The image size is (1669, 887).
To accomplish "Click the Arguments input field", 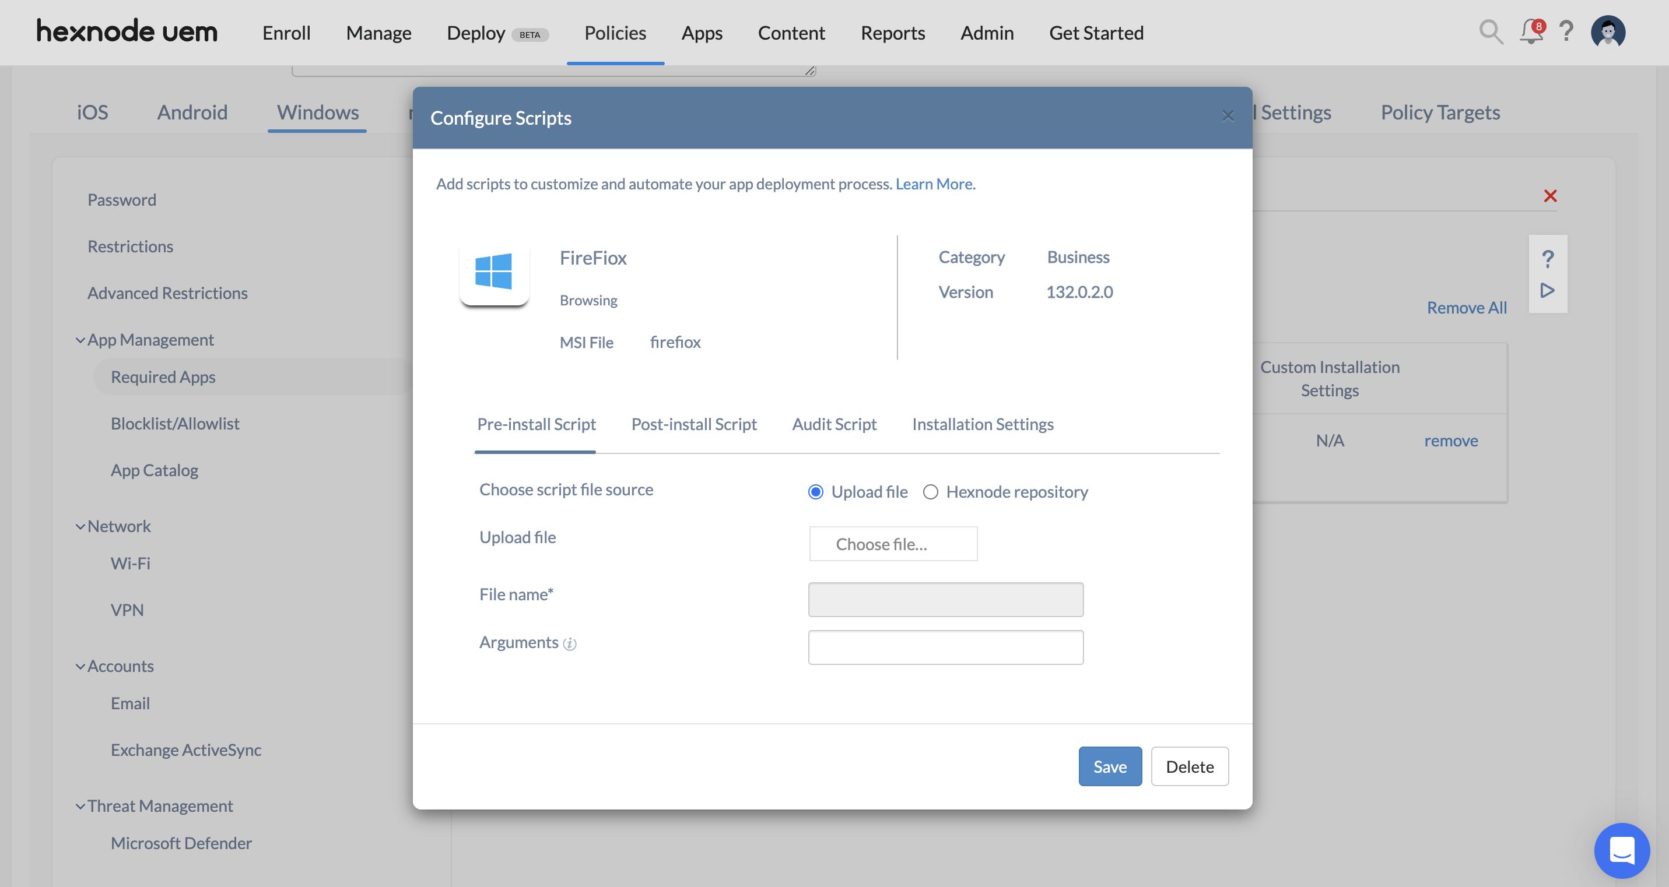I will (945, 647).
